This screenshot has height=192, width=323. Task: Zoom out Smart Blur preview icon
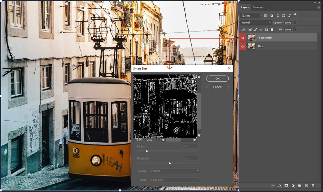(x=136, y=140)
